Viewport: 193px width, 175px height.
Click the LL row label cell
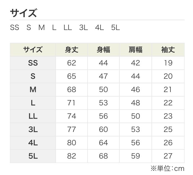click(x=33, y=116)
